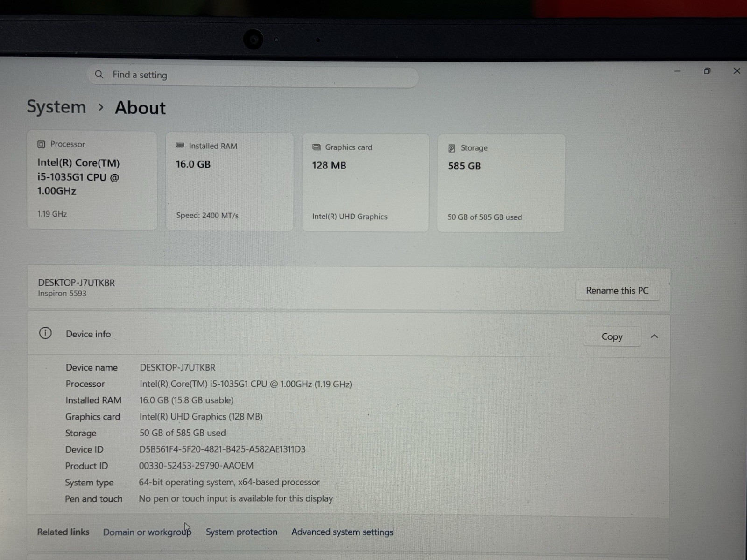
Task: Collapse the Device info section
Action: click(655, 336)
